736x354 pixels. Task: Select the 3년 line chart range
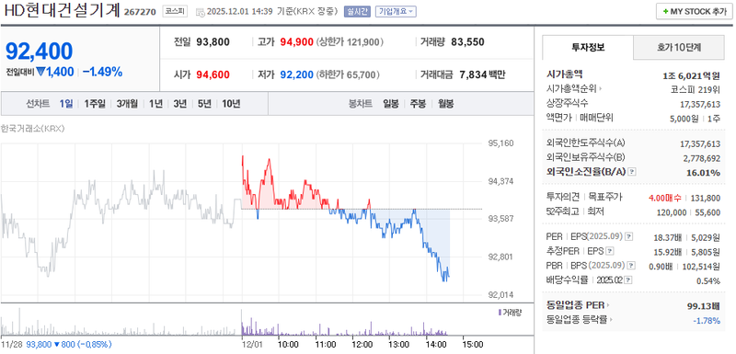pos(179,104)
